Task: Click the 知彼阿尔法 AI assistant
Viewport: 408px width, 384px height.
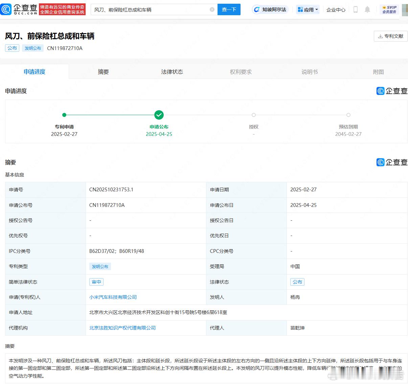Action: pos(270,9)
